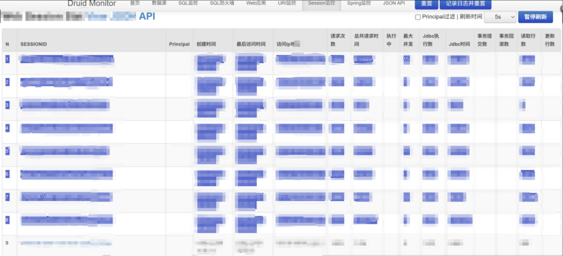The image size is (563, 256).
Task: Click the 重置 button
Action: click(x=426, y=4)
